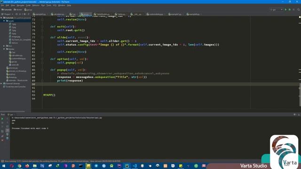The image size is (301, 169).
Task: Open PowerPoint from the taskbar
Action: (73, 166)
